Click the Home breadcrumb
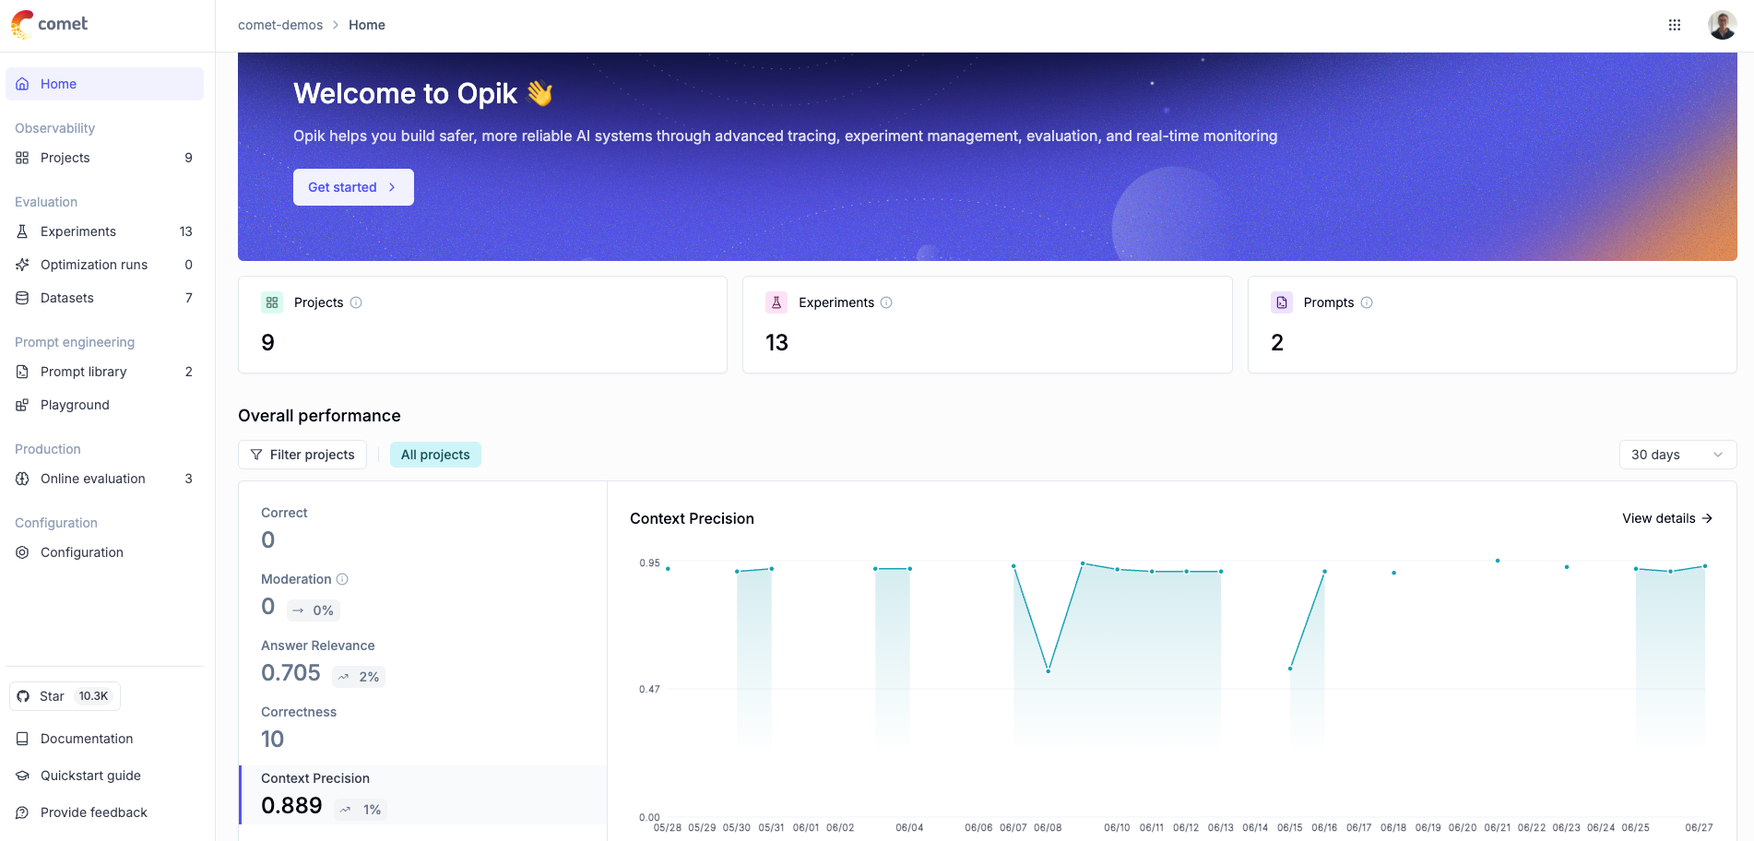1754x841 pixels. 367,25
